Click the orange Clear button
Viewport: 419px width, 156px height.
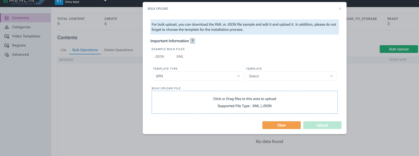282,125
